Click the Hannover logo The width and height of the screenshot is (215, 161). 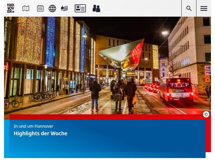(x=11, y=8)
